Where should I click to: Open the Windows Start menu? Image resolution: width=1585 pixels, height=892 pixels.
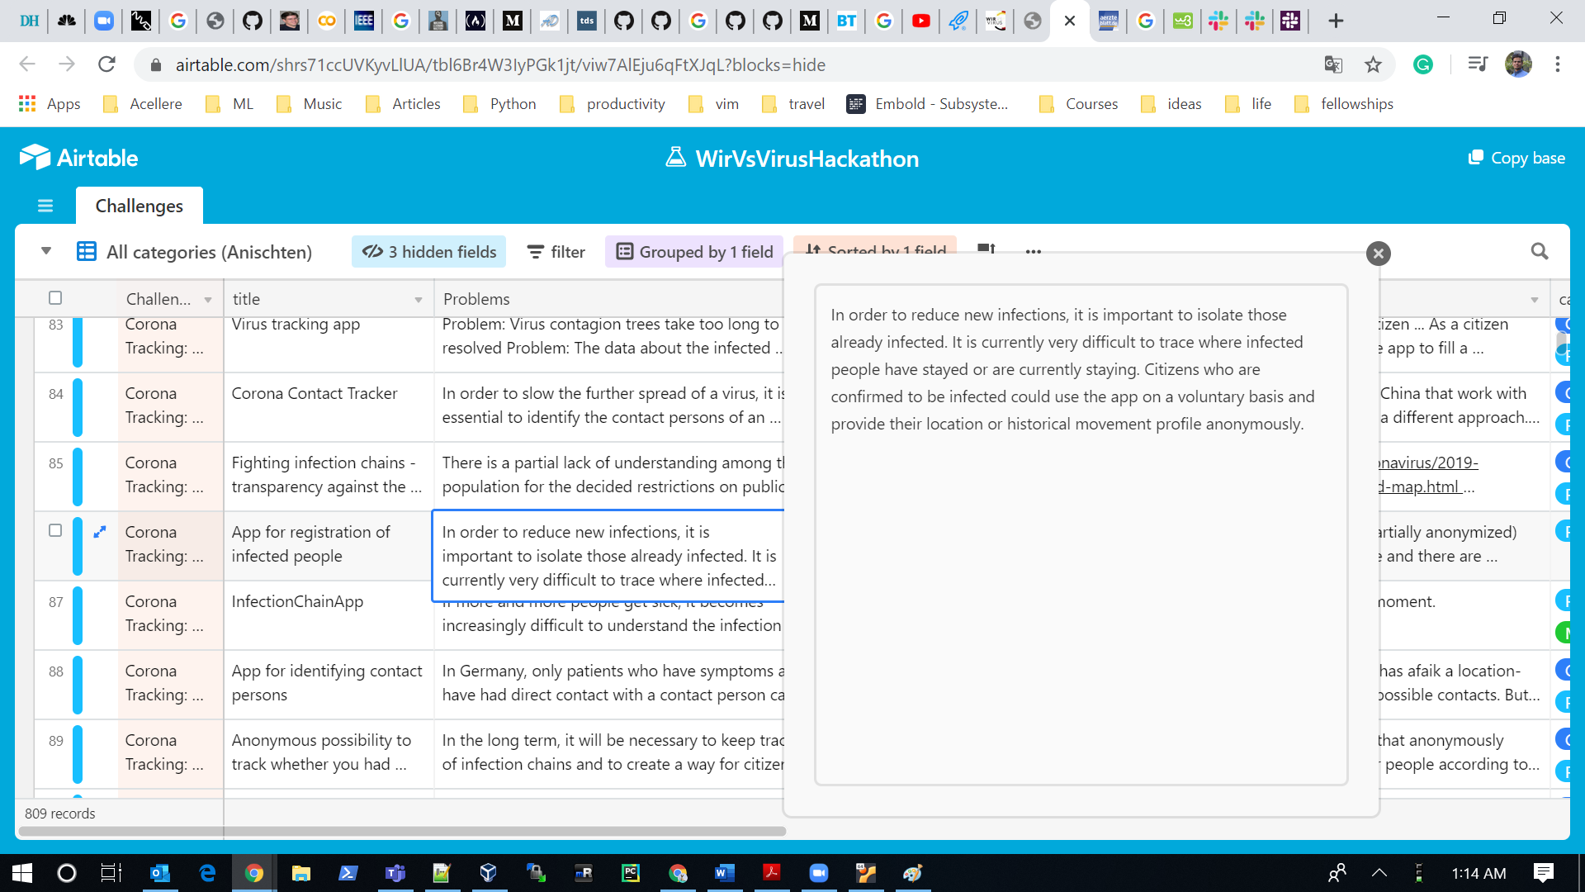pos(22,873)
